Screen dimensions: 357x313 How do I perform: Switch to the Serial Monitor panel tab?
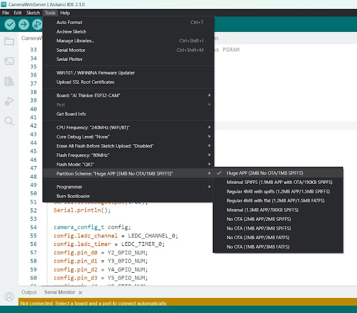click(59, 292)
